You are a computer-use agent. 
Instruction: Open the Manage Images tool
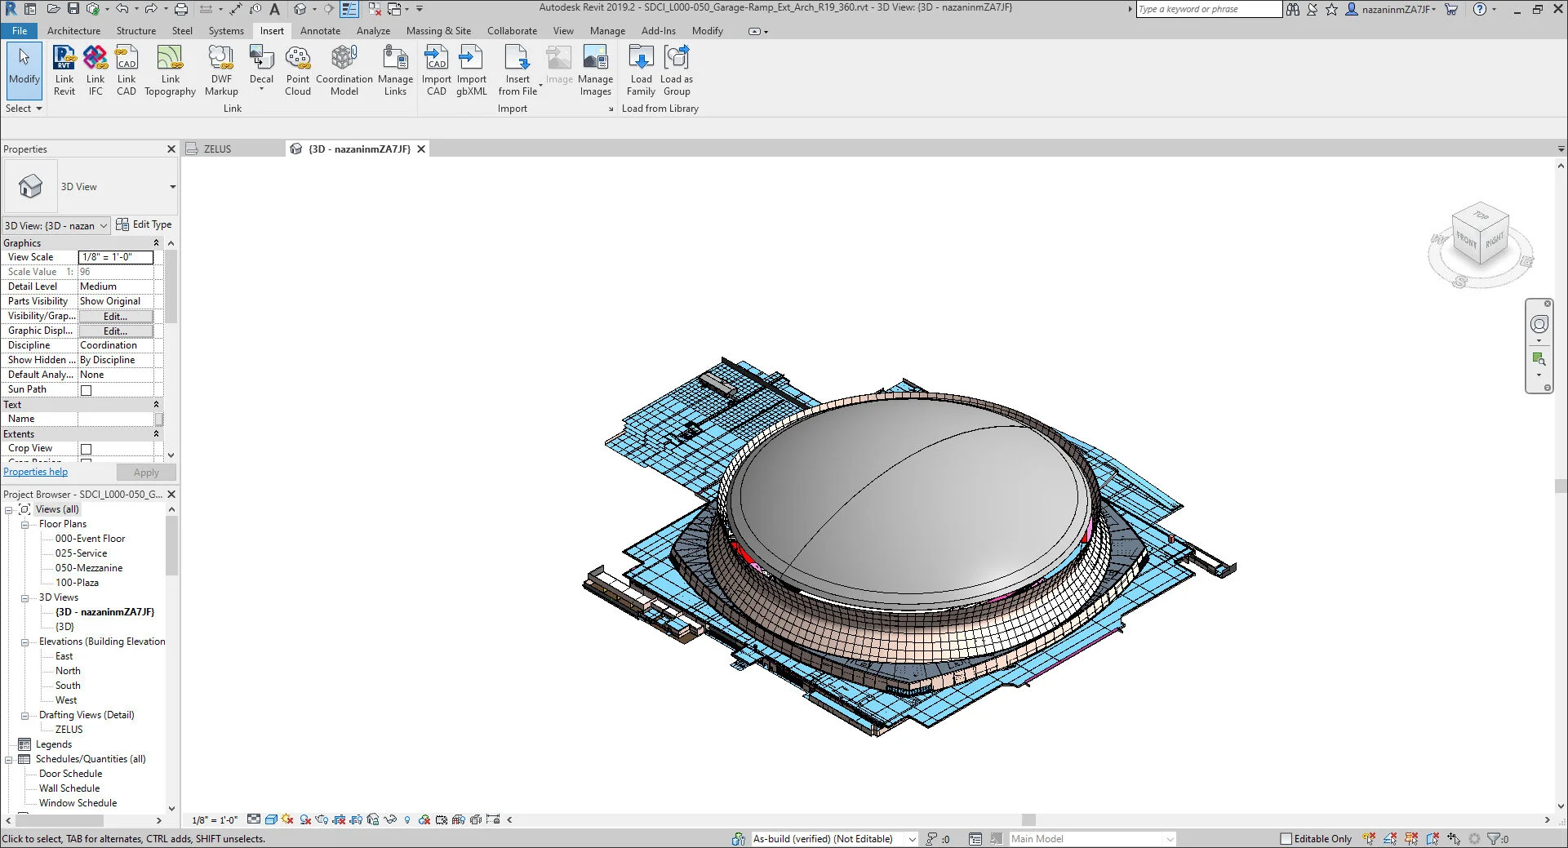pyautogui.click(x=595, y=71)
